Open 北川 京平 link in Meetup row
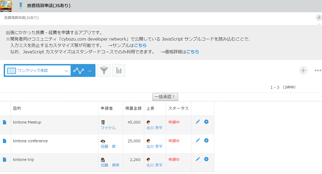 click(155, 128)
